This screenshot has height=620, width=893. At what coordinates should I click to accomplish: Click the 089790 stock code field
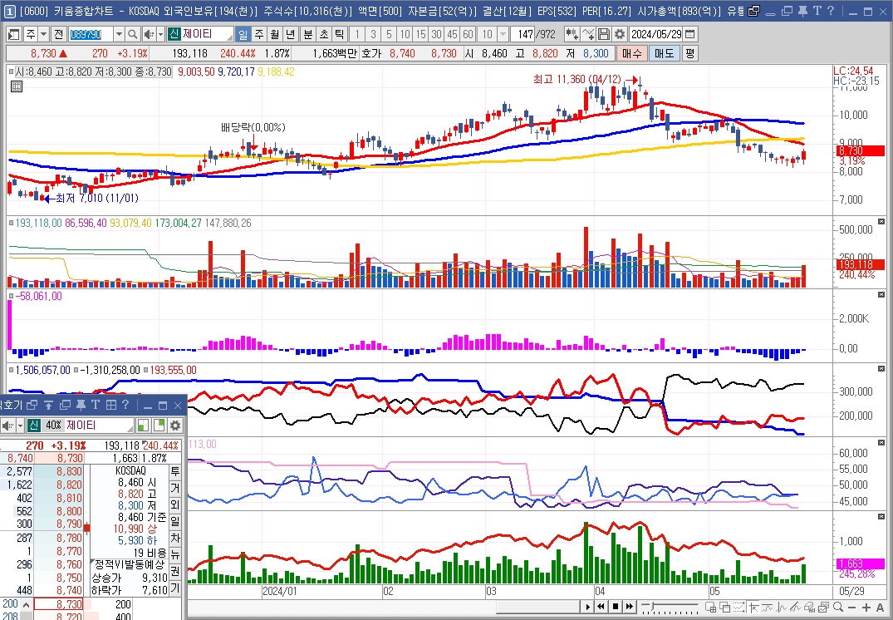click(91, 34)
